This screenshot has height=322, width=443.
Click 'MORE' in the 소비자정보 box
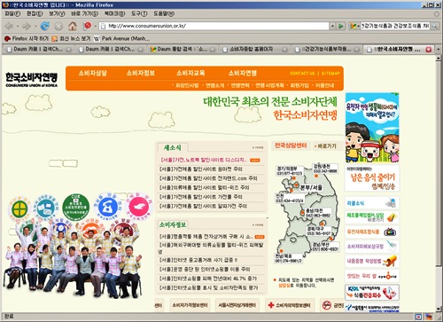[x=258, y=225]
